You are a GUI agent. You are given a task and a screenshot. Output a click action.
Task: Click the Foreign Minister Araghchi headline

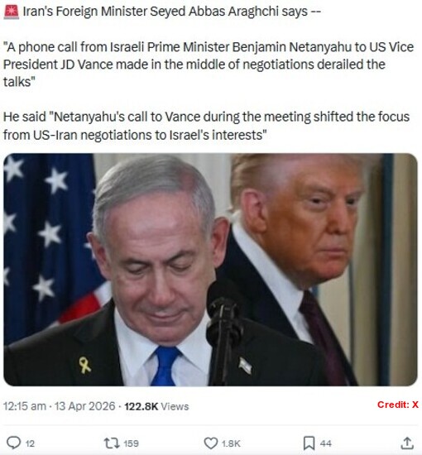click(172, 12)
